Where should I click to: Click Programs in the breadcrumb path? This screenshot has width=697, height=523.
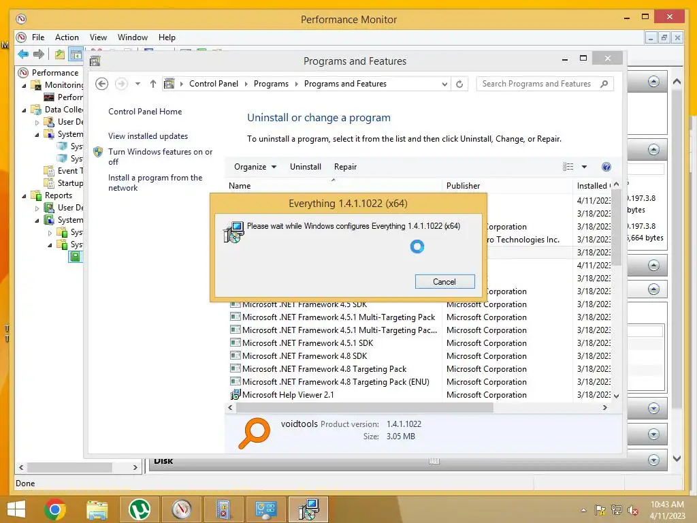(x=271, y=84)
